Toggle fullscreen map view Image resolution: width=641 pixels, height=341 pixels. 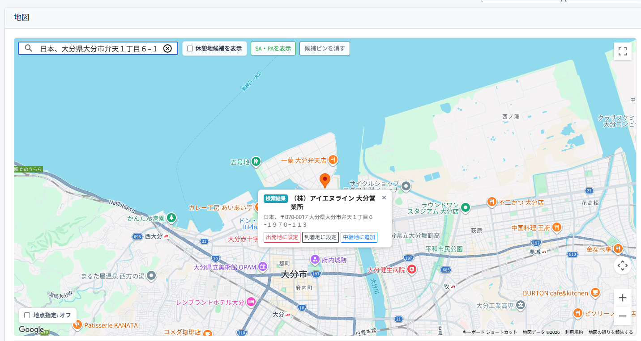click(x=622, y=51)
